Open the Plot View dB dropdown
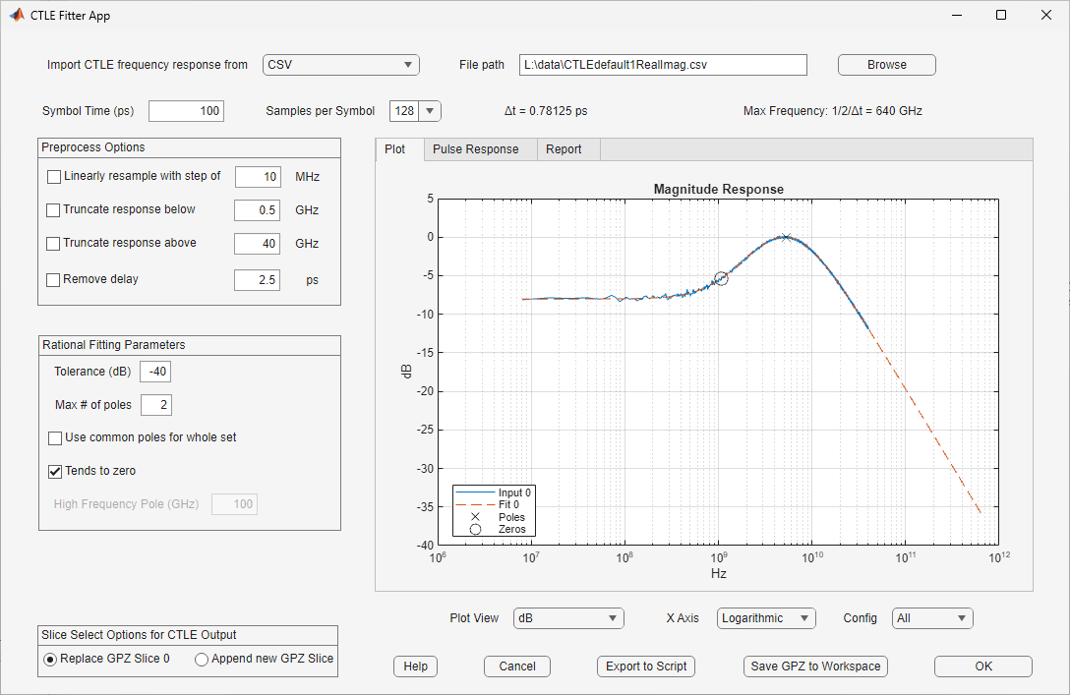 point(568,618)
